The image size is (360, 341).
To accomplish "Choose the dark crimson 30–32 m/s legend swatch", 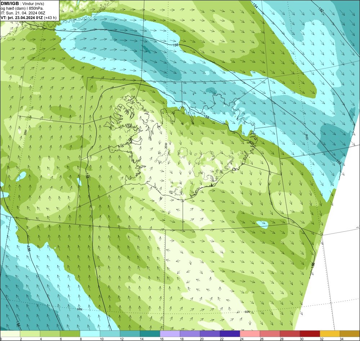I will pyautogui.click(x=310, y=334).
